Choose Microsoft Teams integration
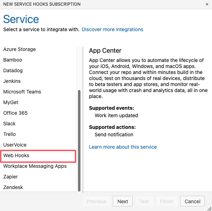The width and height of the screenshot is (212, 211). [38, 92]
